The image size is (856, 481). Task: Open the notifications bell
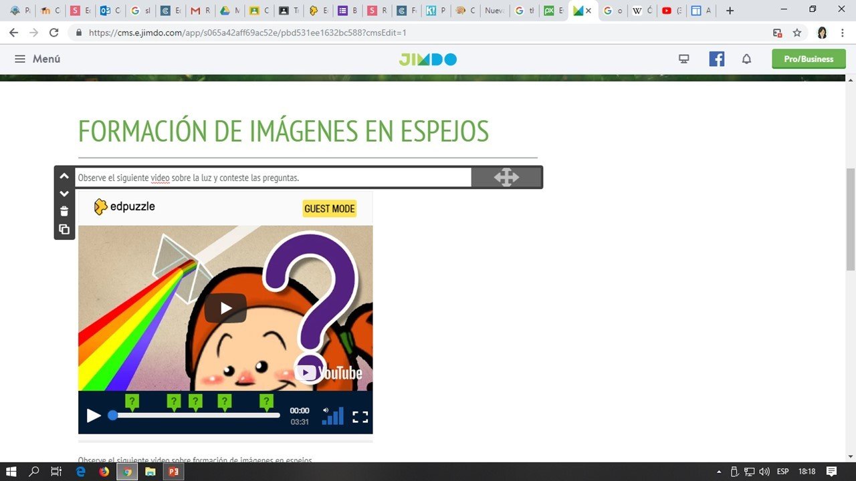pos(746,59)
